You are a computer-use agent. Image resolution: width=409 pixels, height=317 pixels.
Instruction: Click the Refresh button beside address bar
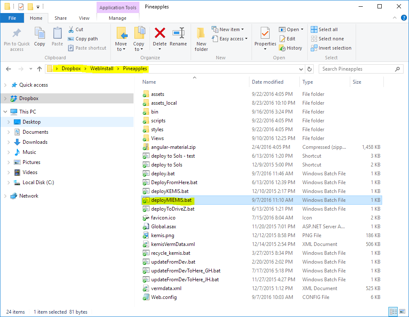(x=309, y=69)
